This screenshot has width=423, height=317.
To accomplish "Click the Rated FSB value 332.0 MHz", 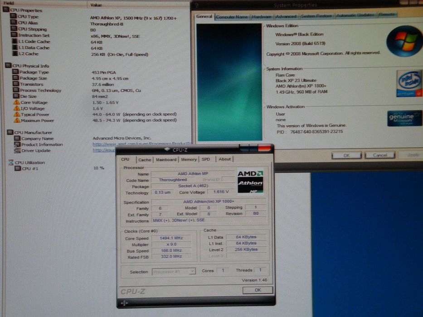I will (171, 256).
